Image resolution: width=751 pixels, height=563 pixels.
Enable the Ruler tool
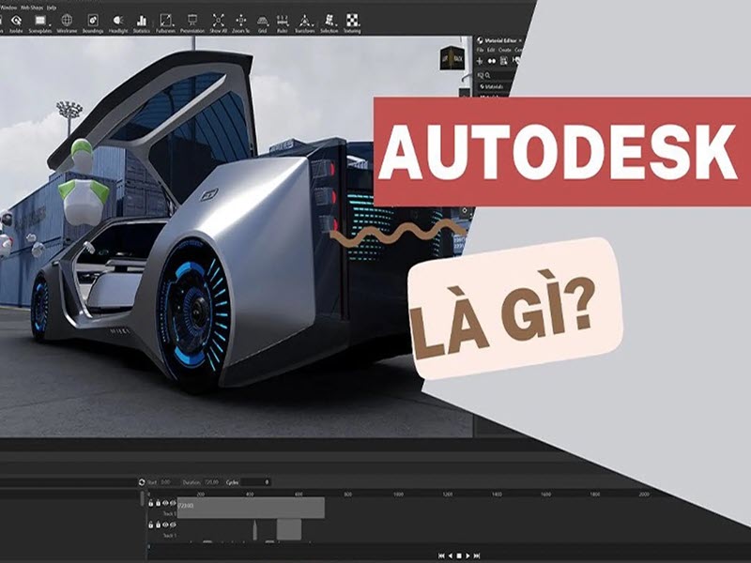[x=283, y=23]
